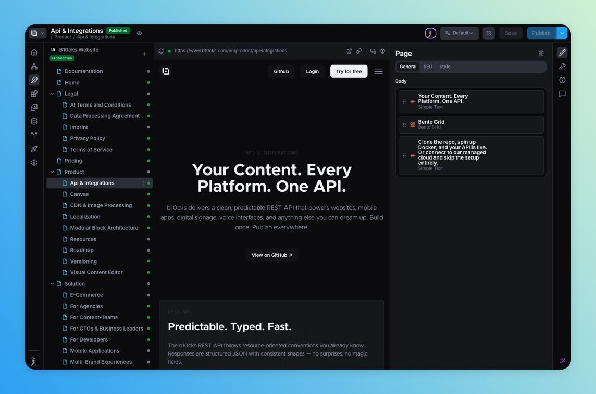Viewport: 596px width, 394px height.
Task: Click the copy link chain icon
Action: point(359,51)
